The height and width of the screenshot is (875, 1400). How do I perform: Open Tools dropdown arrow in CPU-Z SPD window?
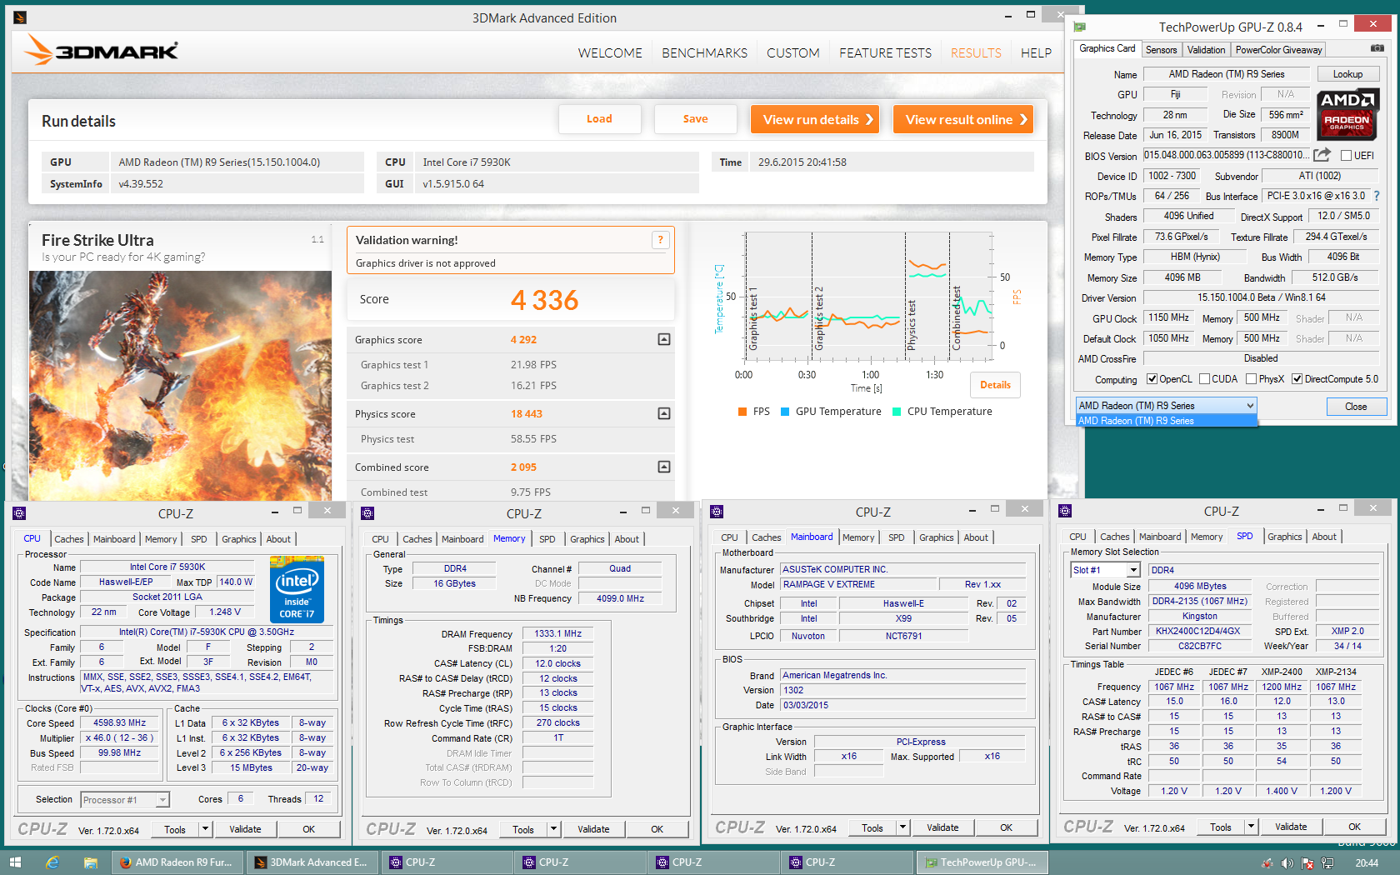[x=1251, y=827]
